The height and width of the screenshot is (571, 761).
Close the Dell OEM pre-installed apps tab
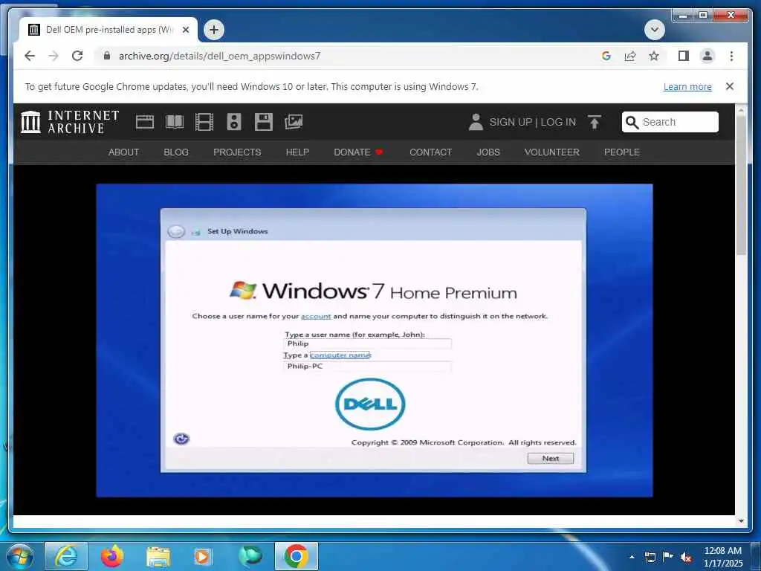(185, 30)
